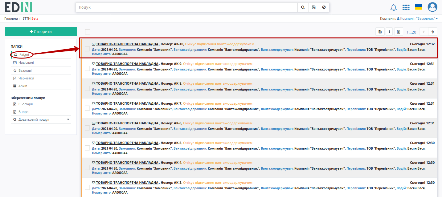Open the apps grid icon
This screenshot has height=197, width=442.
click(x=406, y=7)
